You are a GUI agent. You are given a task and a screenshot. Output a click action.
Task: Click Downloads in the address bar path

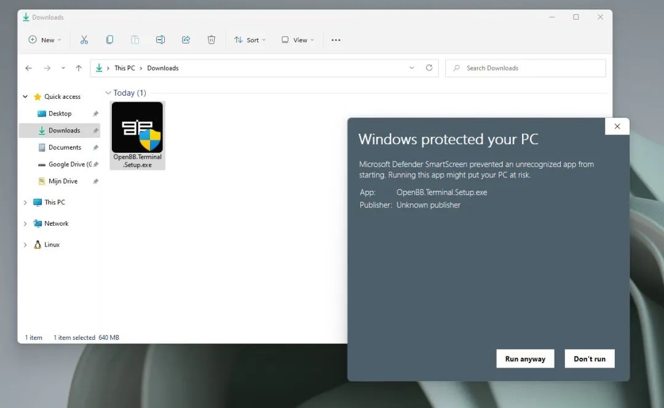click(x=162, y=68)
